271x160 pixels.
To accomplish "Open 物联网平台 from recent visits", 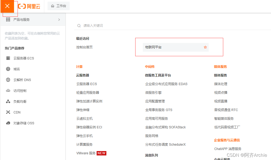I will 176,47.
